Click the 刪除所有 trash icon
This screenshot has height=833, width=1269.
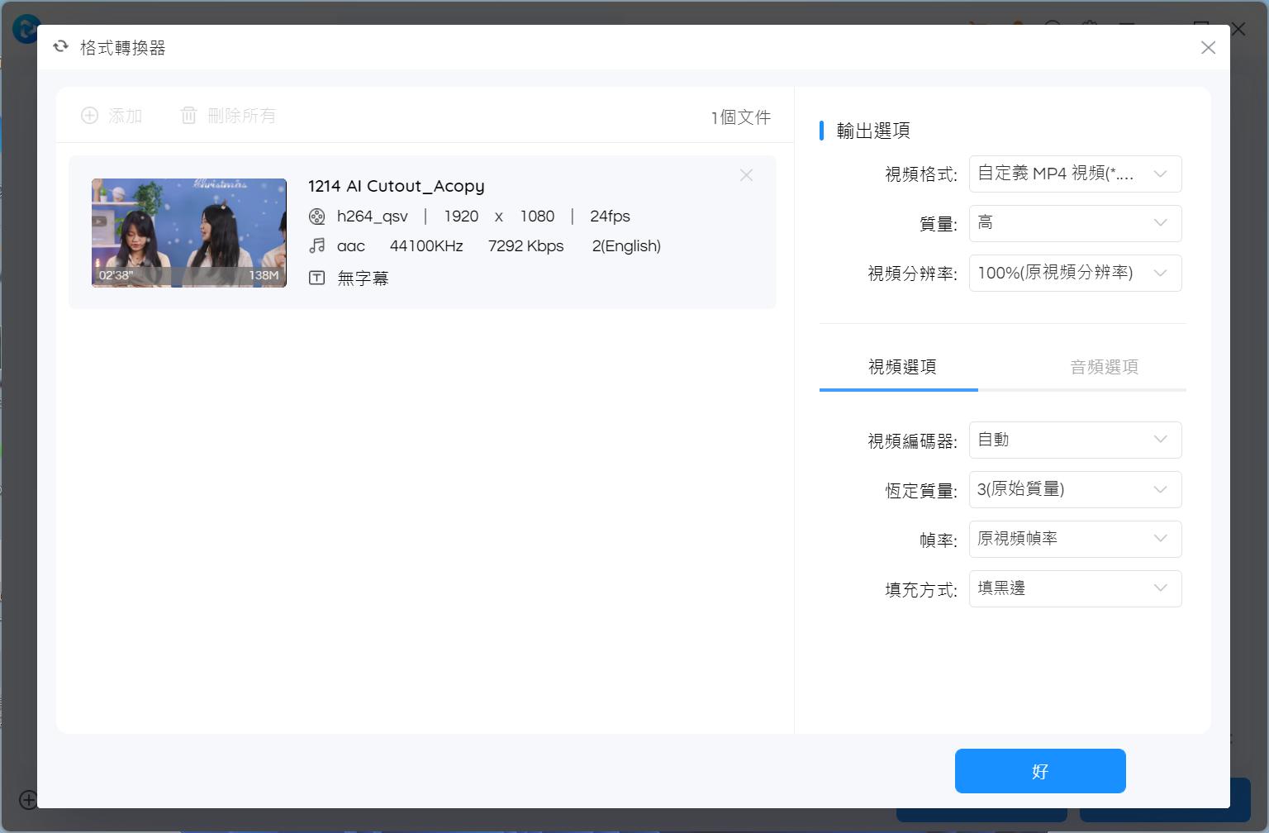188,116
